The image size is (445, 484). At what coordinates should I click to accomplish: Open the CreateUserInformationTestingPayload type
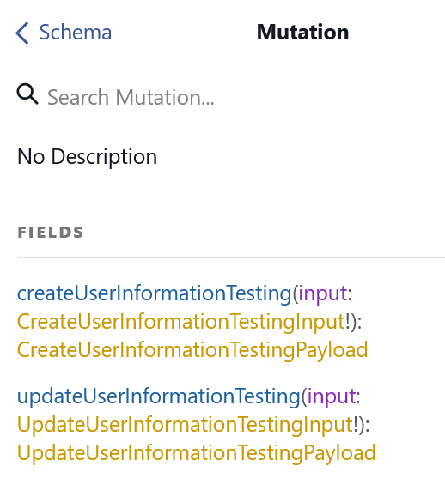click(192, 350)
